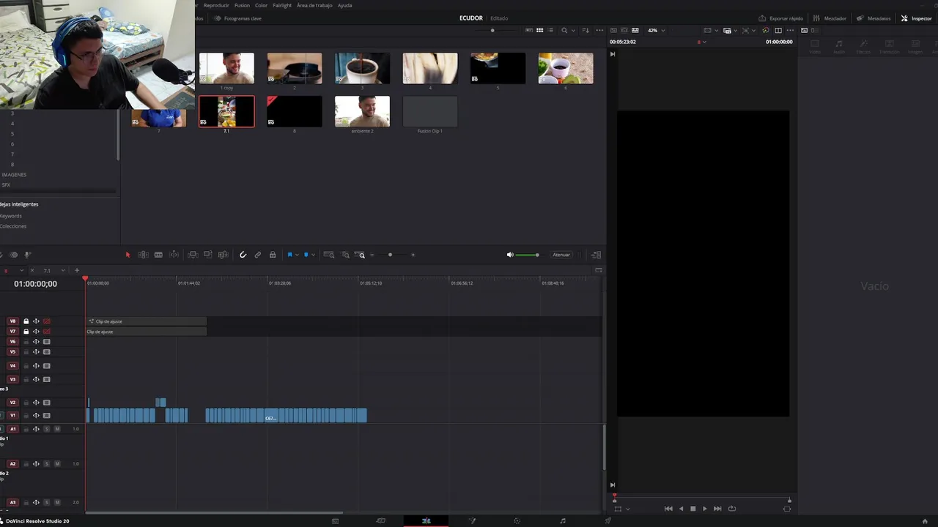Enable the disabled V8 video track
This screenshot has width=938, height=527.
click(47, 321)
